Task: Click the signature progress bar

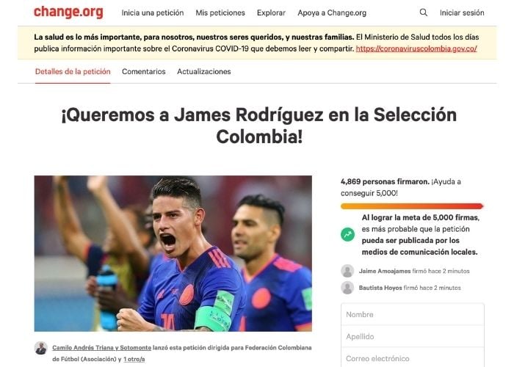Action: (412, 206)
